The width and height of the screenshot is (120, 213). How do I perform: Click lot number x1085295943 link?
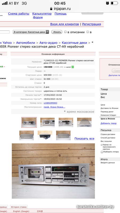pyautogui.click(x=50, y=103)
